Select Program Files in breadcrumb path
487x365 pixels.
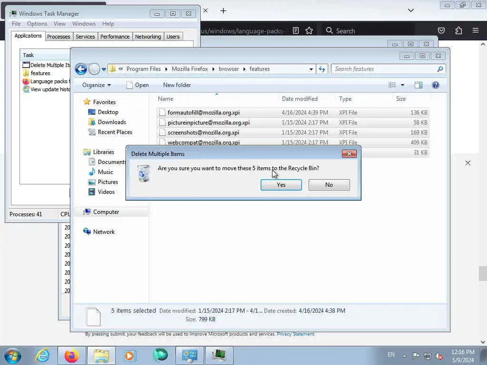click(144, 69)
